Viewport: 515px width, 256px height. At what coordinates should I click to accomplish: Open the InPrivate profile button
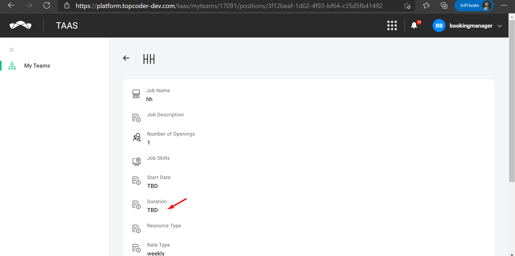tap(474, 5)
